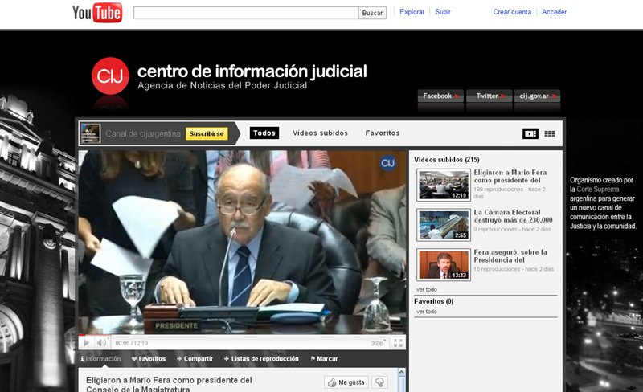Open Listas de reproducción option
Image resolution: width=643 pixels, height=392 pixels.
[x=261, y=359]
